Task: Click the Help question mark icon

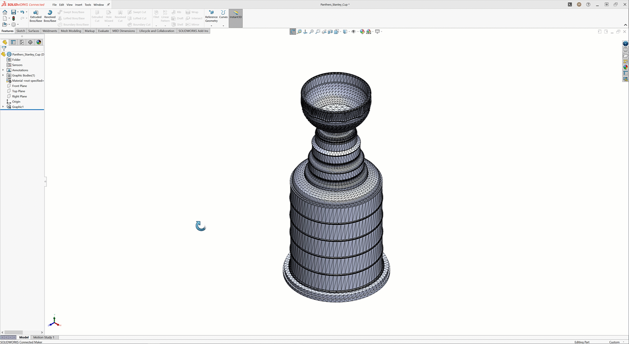Action: [588, 5]
